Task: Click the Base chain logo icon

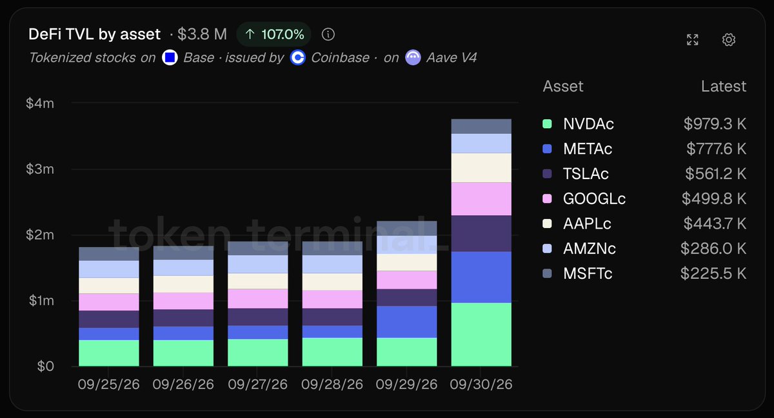Action: (170, 57)
